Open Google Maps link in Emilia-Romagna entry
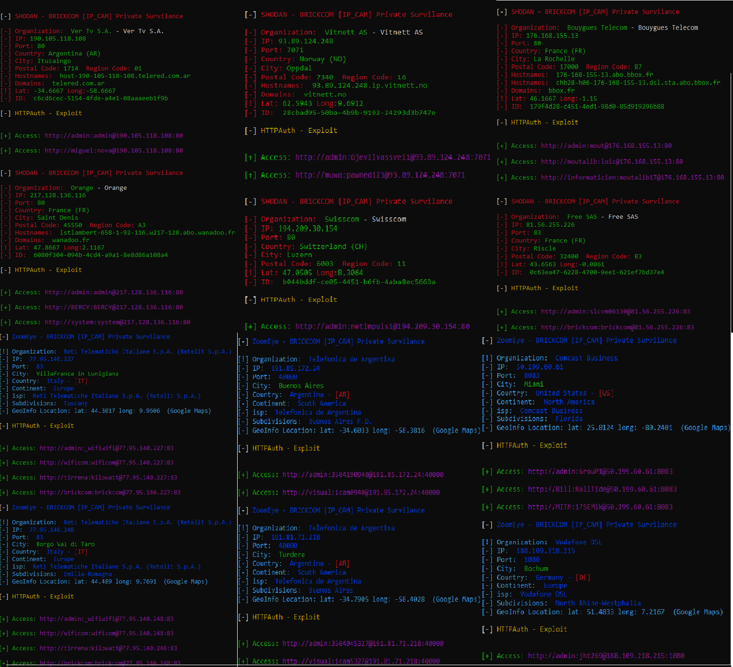 pyautogui.click(x=186, y=582)
